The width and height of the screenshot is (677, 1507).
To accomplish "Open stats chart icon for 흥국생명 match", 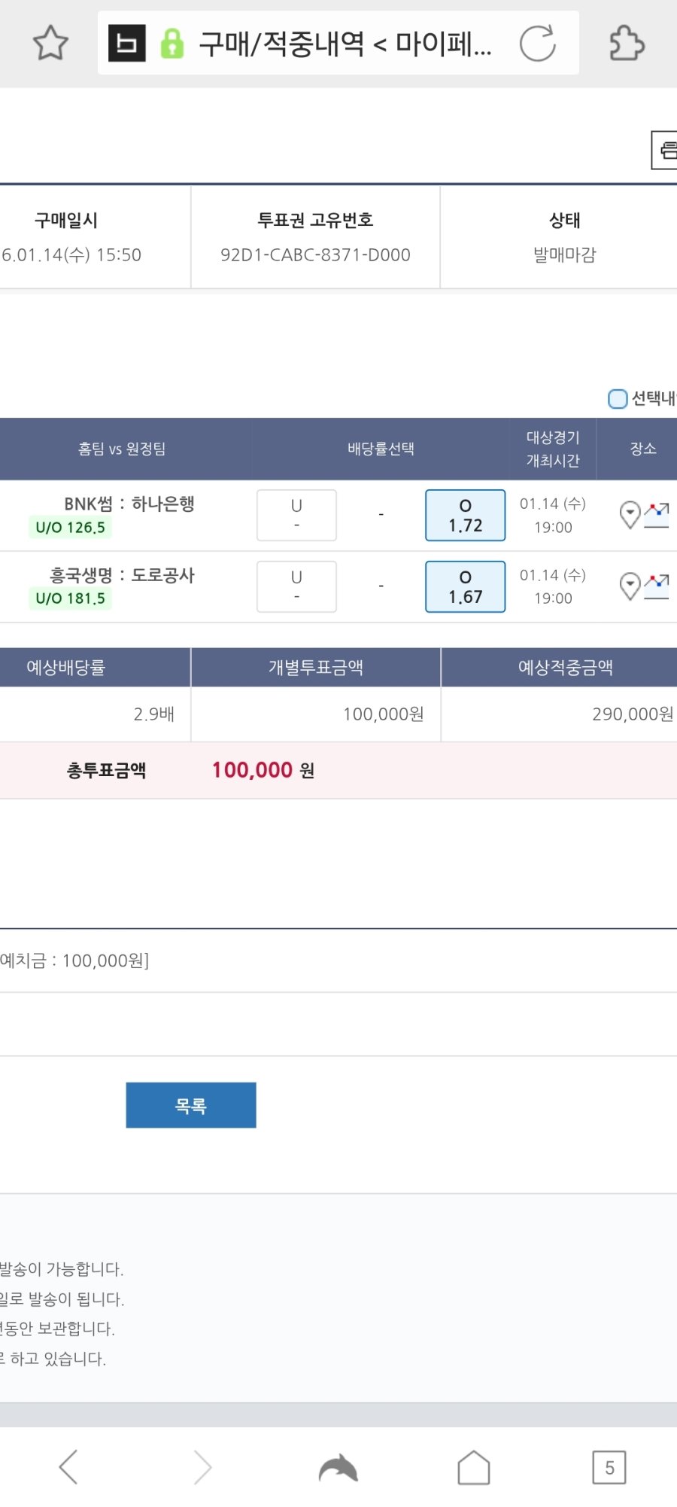I will 657,586.
